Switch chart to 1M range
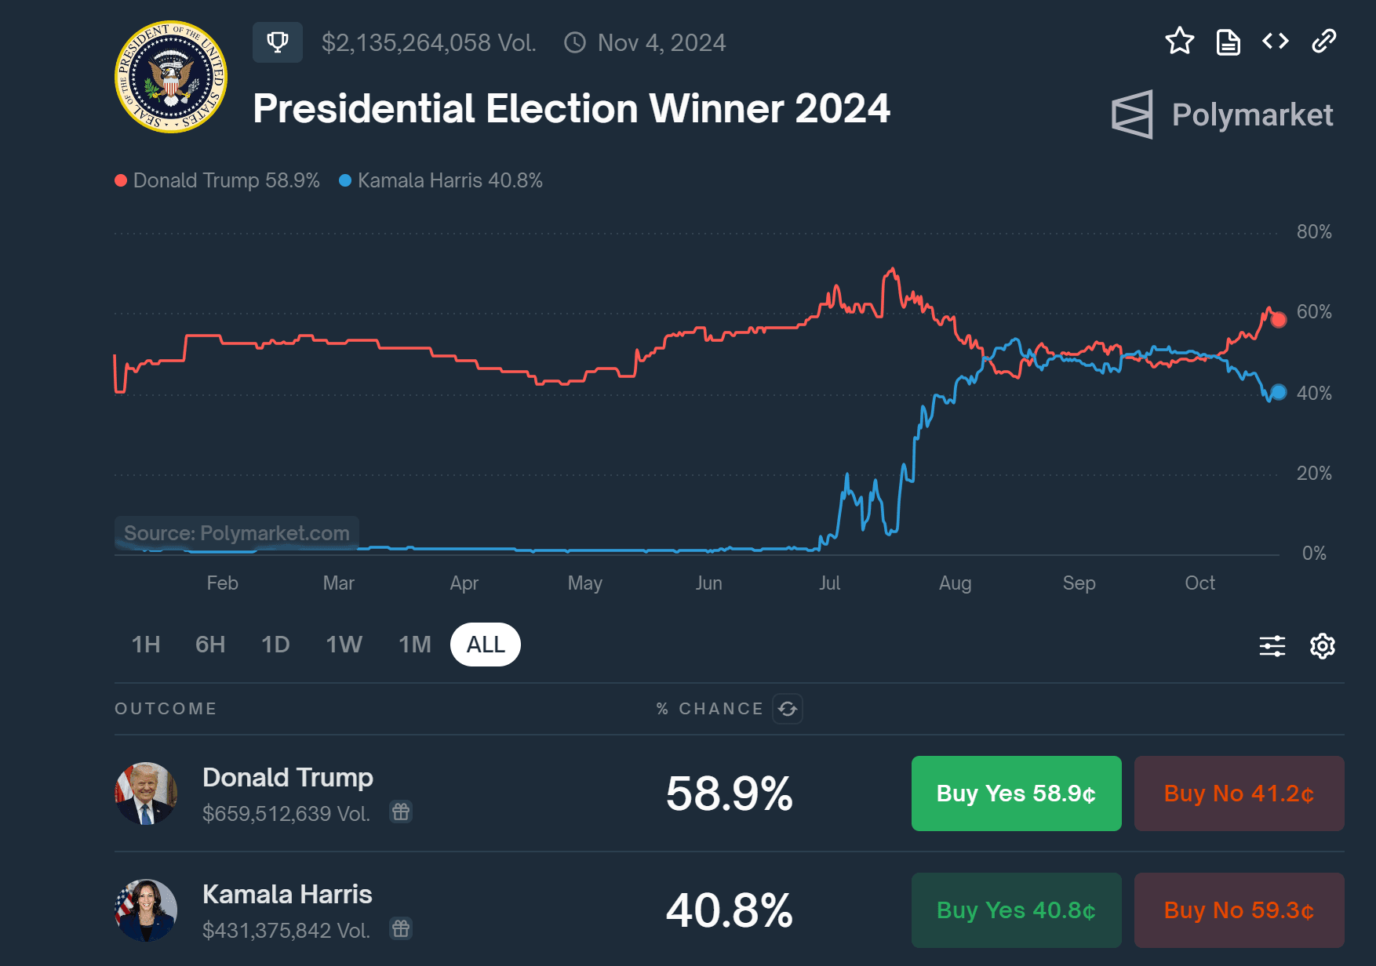This screenshot has width=1376, height=966. tap(415, 645)
